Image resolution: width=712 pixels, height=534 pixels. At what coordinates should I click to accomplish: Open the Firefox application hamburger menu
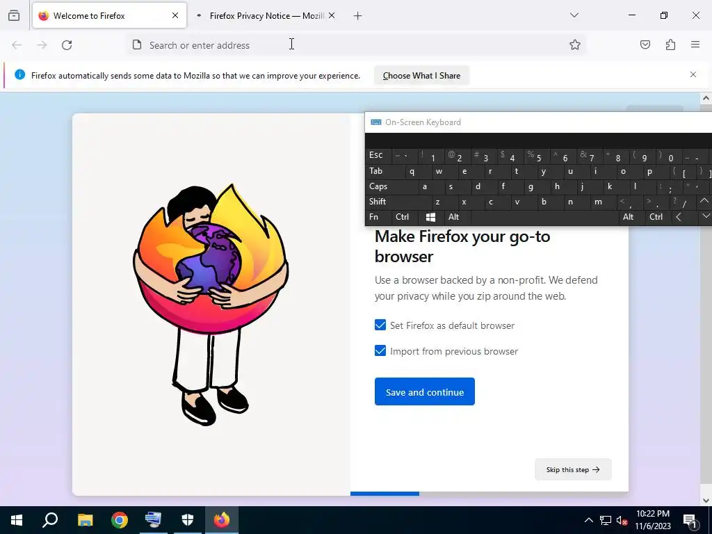[x=695, y=44]
